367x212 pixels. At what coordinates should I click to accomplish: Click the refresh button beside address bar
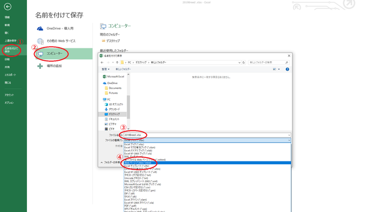click(243, 62)
